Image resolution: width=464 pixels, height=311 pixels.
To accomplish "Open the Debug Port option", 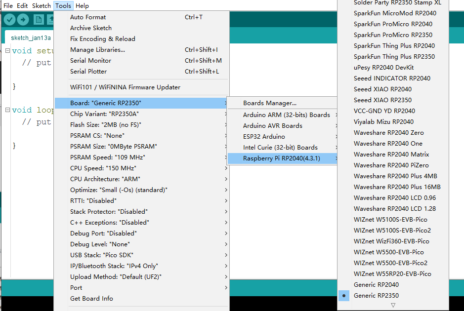I will (x=142, y=233).
